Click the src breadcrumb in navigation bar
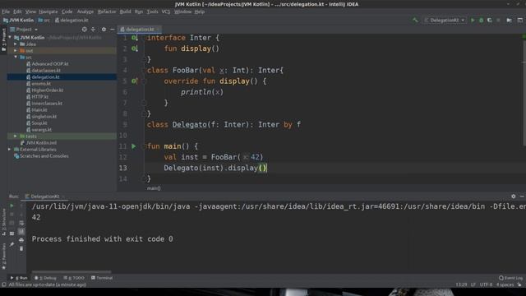526x296 pixels. coord(44,20)
